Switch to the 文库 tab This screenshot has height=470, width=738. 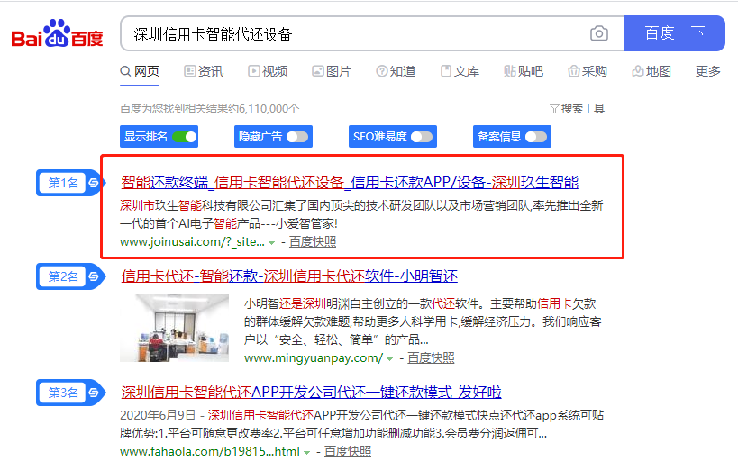point(460,71)
